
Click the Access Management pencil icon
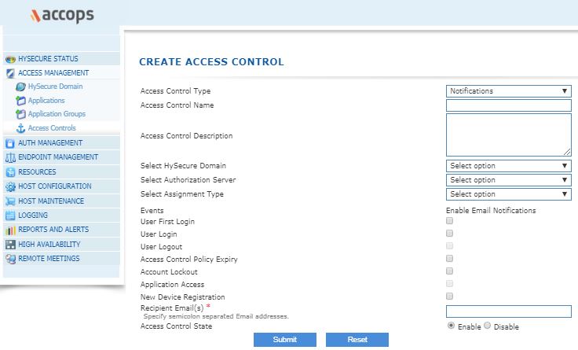pyautogui.click(x=10, y=73)
